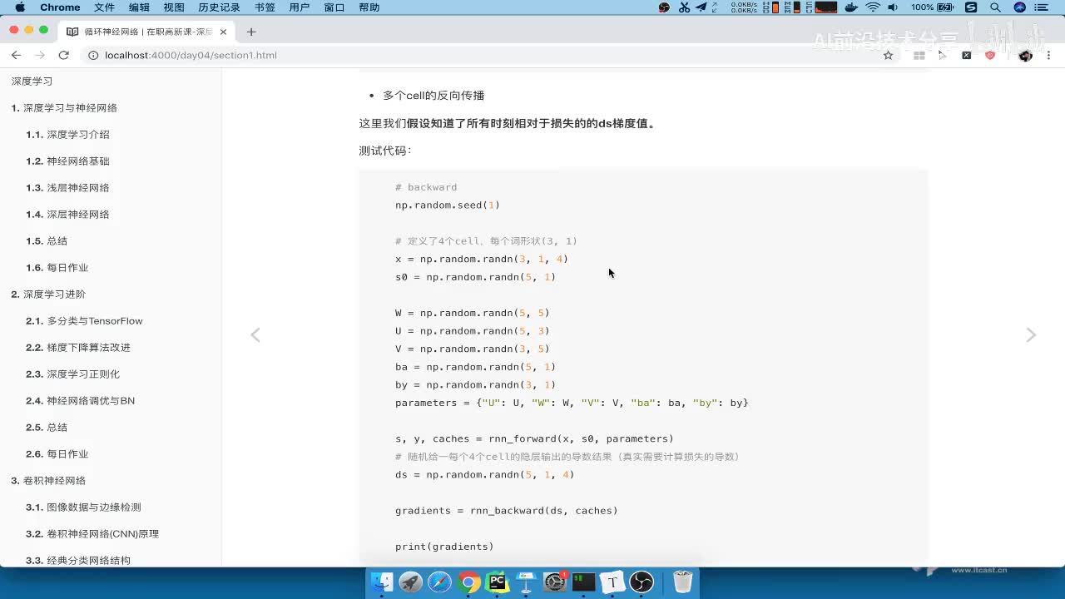
Task: Click the Docker whale menu bar icon
Action: coord(851,7)
